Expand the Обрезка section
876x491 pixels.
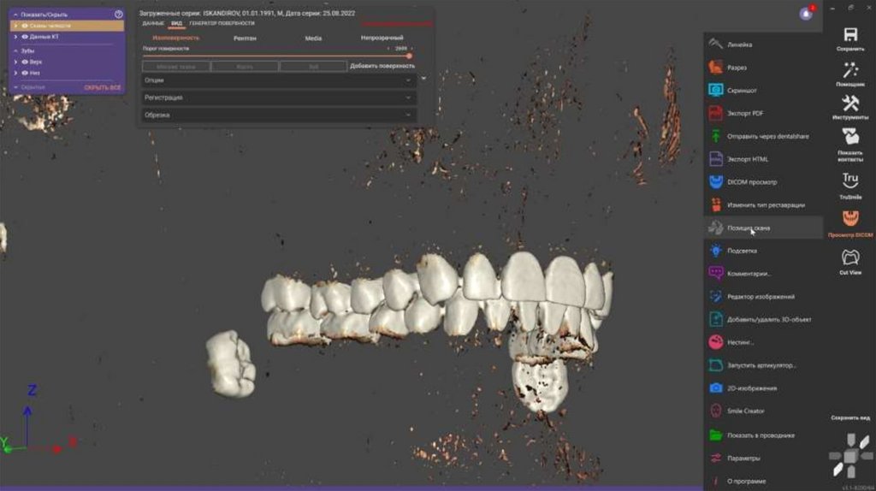click(x=278, y=115)
